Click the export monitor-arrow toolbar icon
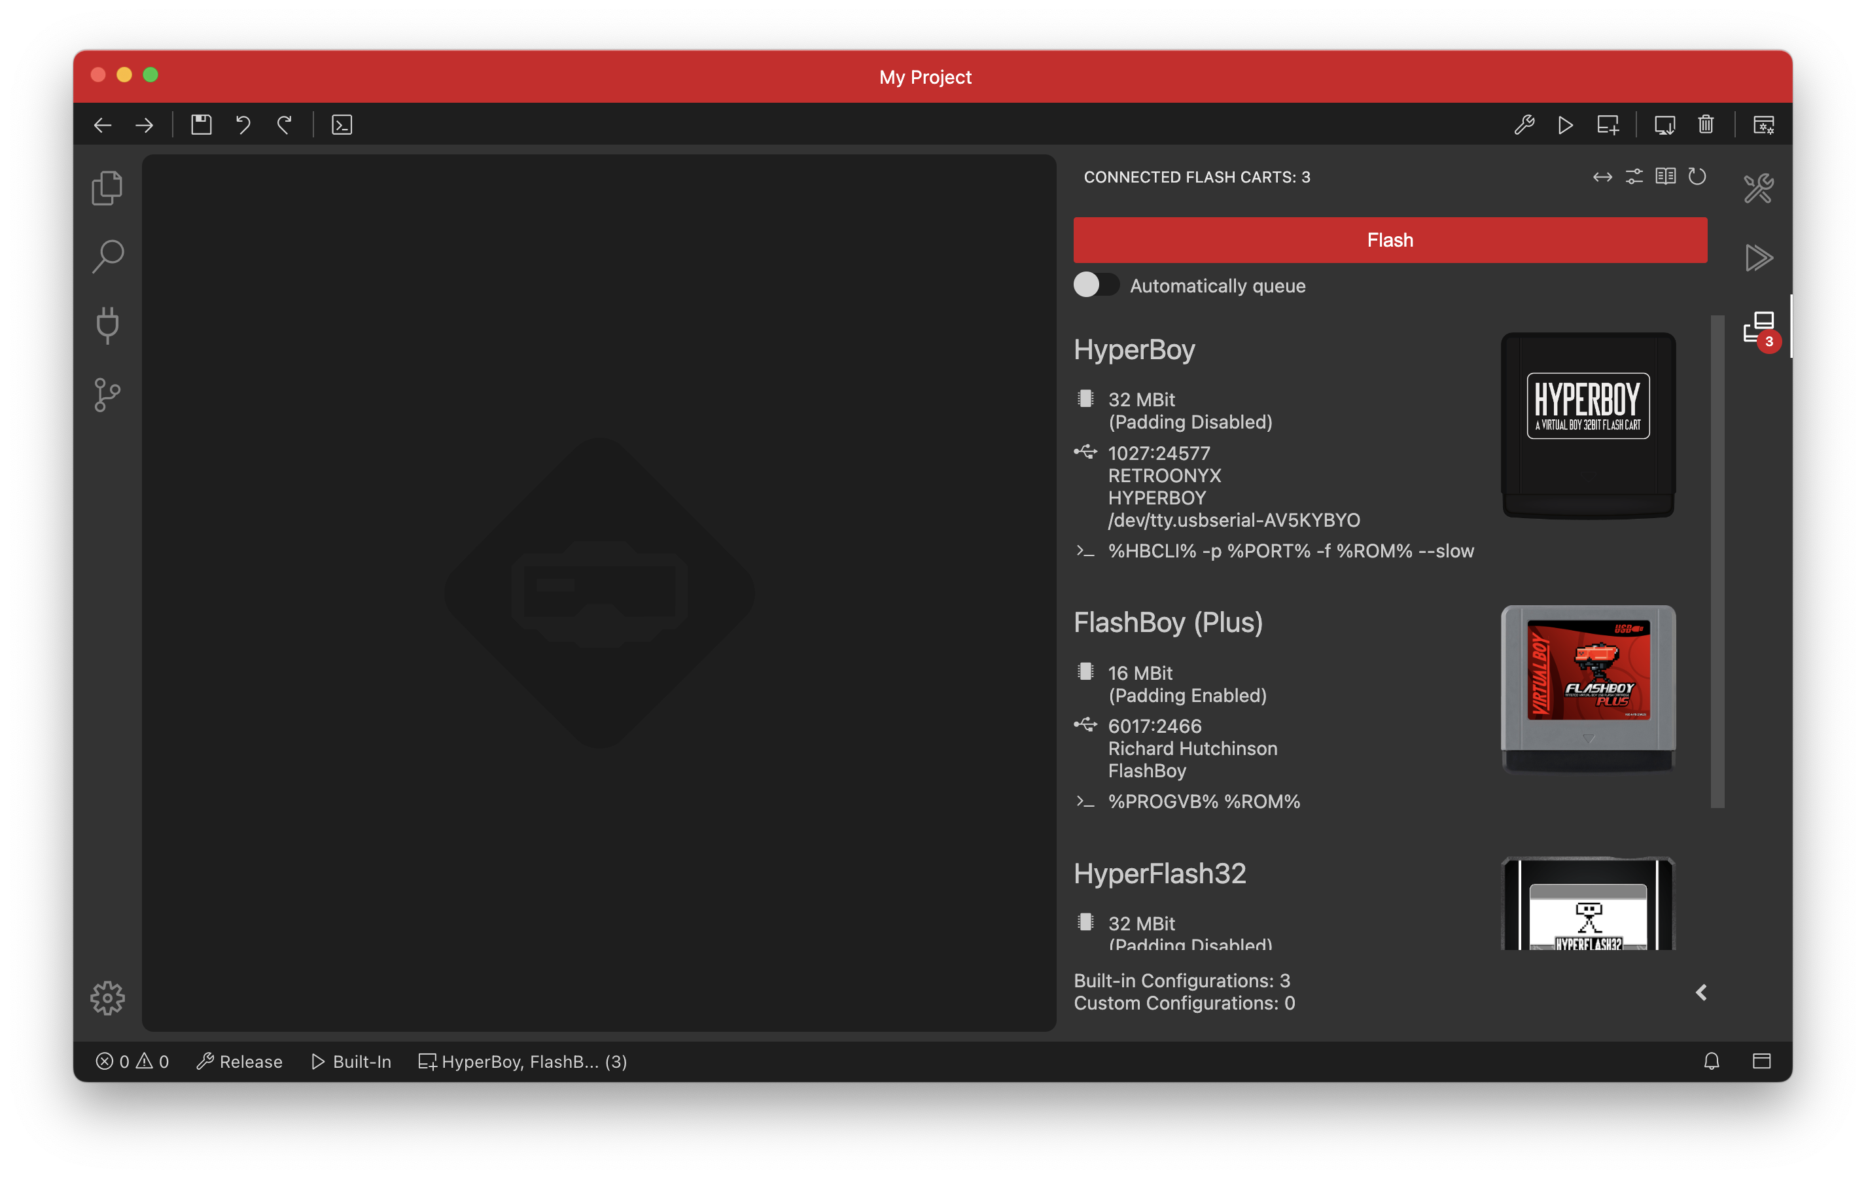 pyautogui.click(x=1664, y=125)
